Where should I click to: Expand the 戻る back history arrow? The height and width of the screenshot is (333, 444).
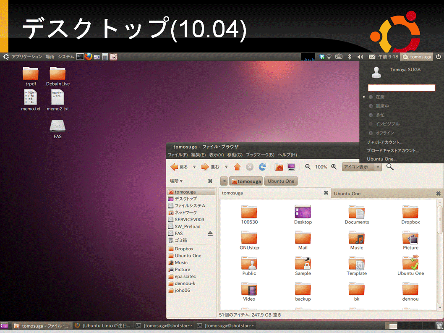click(x=194, y=167)
